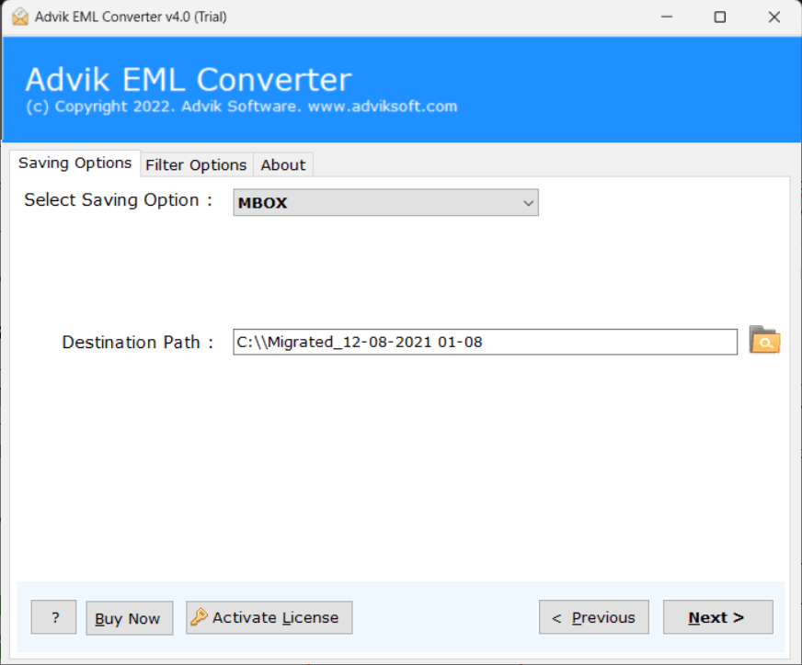Click the copyright text with www.adviksoft.com
Viewport: 802px width, 665px height.
241,107
